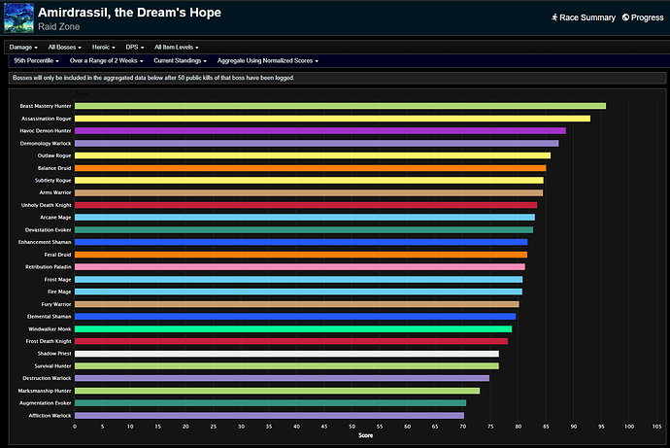Click the Race Summary runner icon

click(553, 17)
